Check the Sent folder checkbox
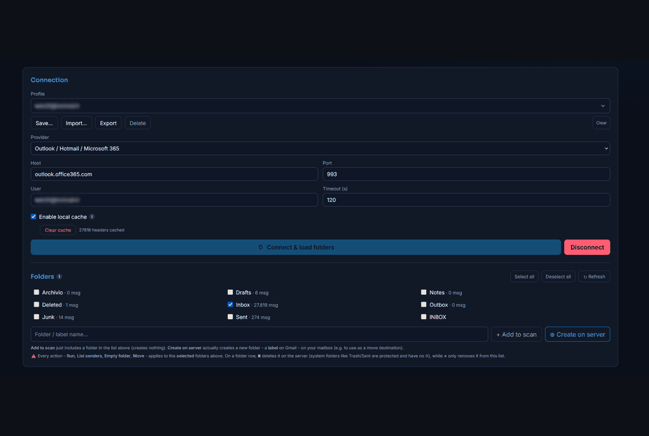Screen dimensions: 649x436 (x=230, y=317)
